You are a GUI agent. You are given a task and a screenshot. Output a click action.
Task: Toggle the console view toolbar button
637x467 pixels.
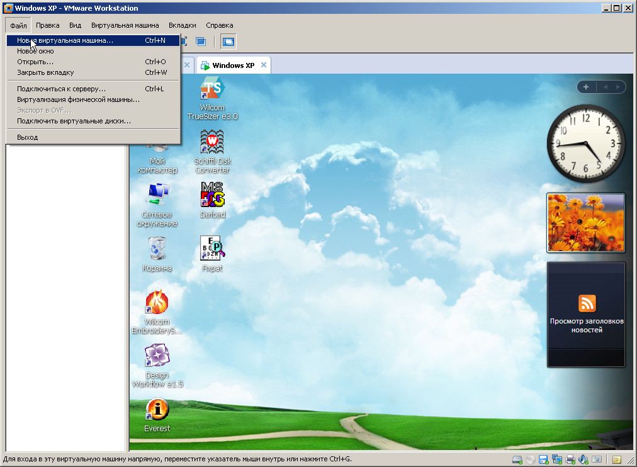(228, 42)
